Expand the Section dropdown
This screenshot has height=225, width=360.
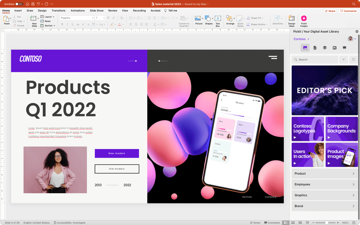click(x=48, y=26)
